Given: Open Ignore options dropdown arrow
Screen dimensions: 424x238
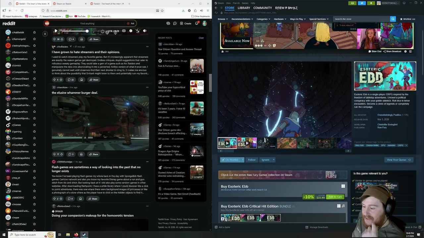Looking at the screenshot, I should tap(274, 160).
